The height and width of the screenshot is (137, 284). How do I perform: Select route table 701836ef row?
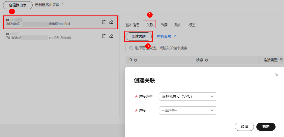(x=61, y=36)
